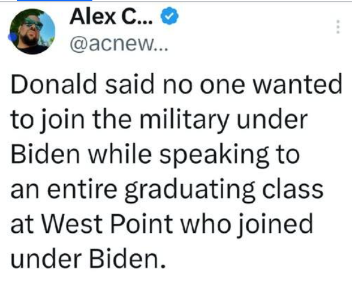Click the final words 'under Biden.'
The height and width of the screenshot is (285, 352).
(x=88, y=259)
